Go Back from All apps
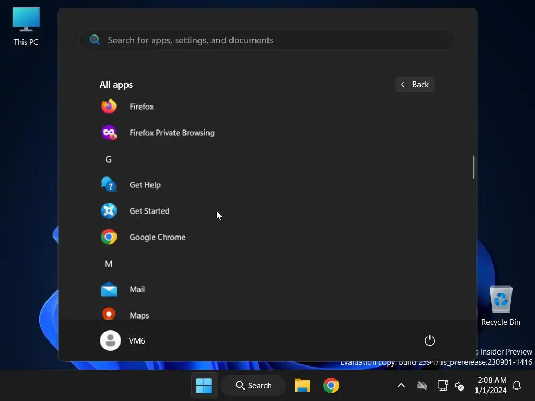535x401 pixels. tap(415, 84)
